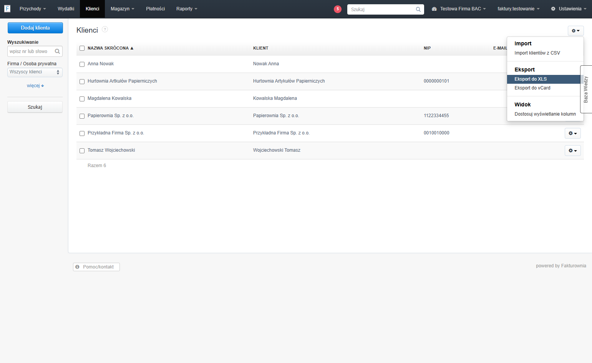Click the Pomoc/kontakt button
This screenshot has height=363, width=592.
click(x=96, y=267)
